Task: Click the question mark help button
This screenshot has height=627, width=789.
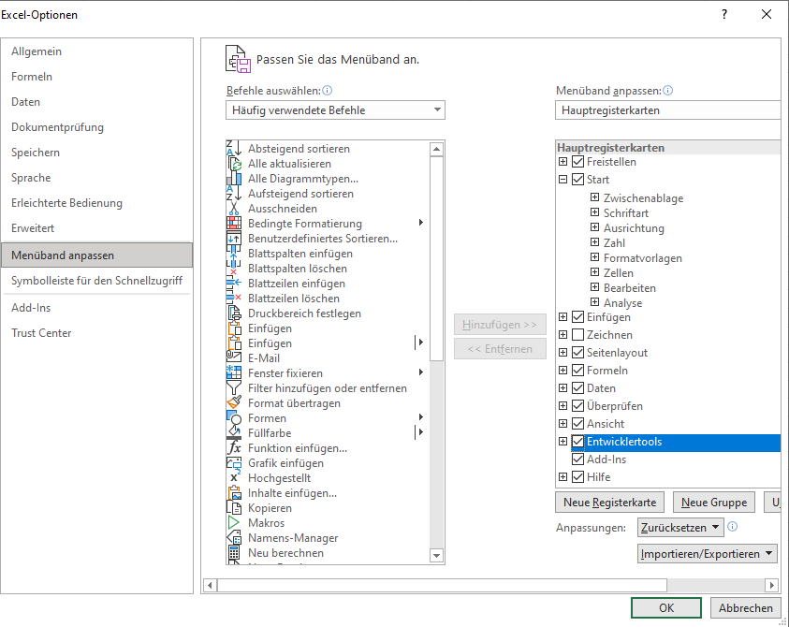Action: point(724,14)
